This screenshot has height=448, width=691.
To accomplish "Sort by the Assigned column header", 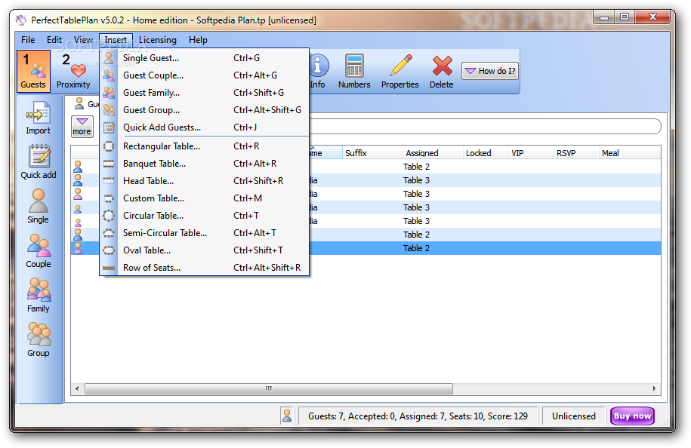I will pos(433,152).
